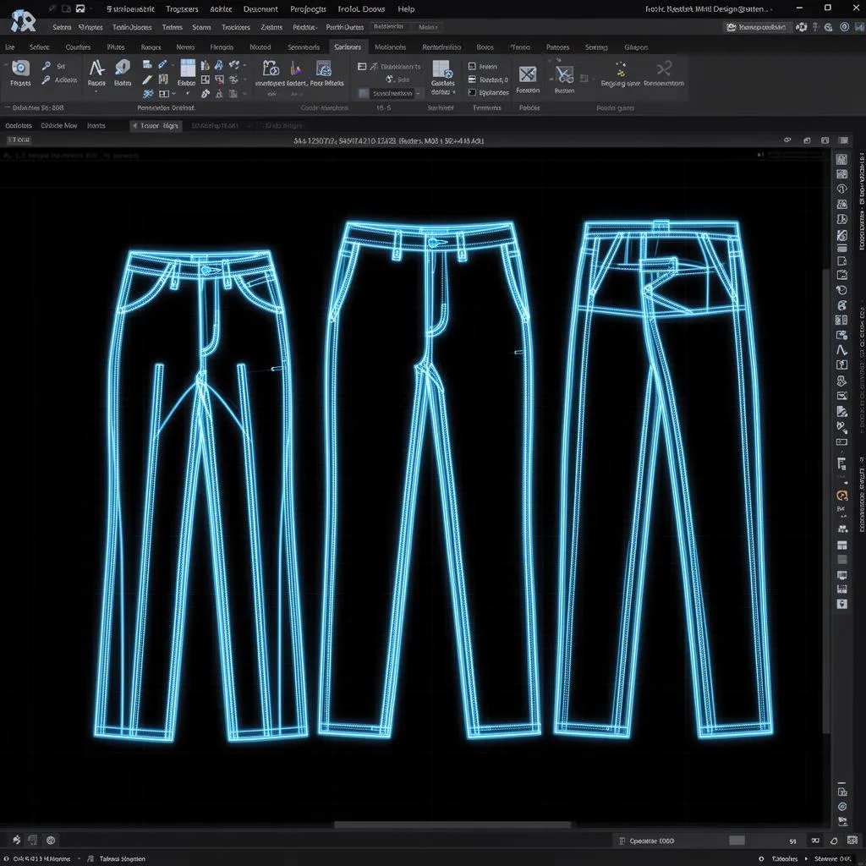Click the camera icon above Fitgets
The image size is (866, 866).
pyautogui.click(x=20, y=68)
